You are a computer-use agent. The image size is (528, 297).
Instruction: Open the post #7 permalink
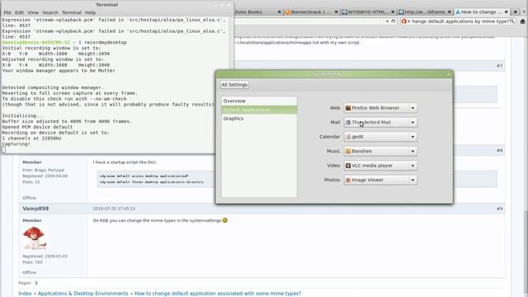coord(499,66)
